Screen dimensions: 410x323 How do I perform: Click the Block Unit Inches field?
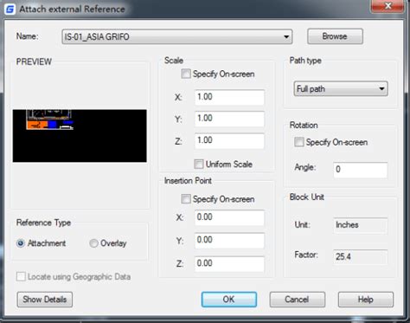pyautogui.click(x=360, y=225)
